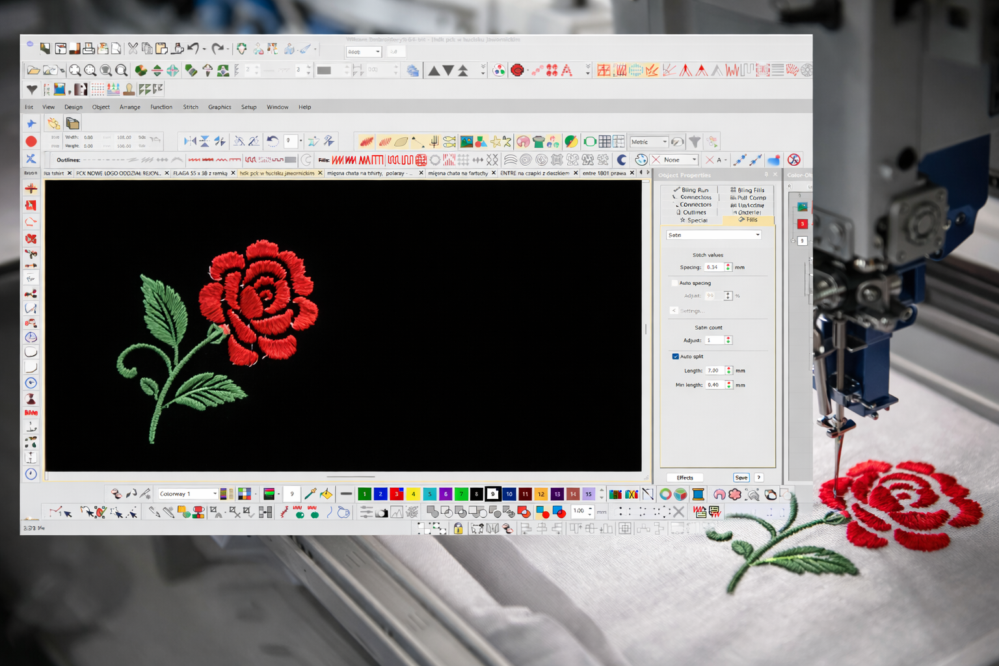Click the Effects button in Object Properties

click(684, 477)
